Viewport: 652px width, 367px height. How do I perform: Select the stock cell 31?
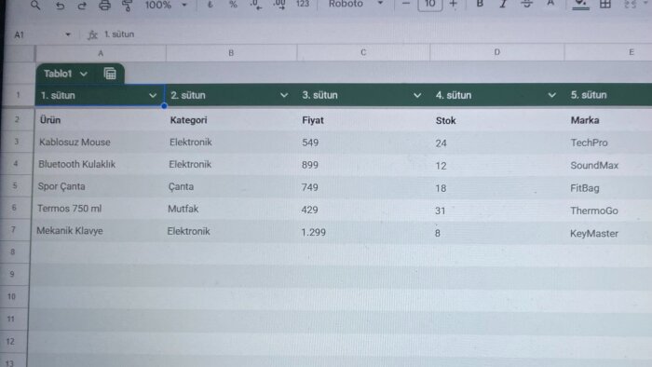497,211
